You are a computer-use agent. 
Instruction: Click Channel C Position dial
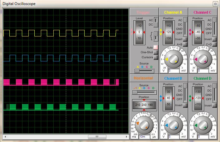click(x=198, y=32)
